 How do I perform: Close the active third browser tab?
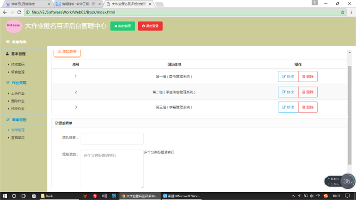(150, 4)
